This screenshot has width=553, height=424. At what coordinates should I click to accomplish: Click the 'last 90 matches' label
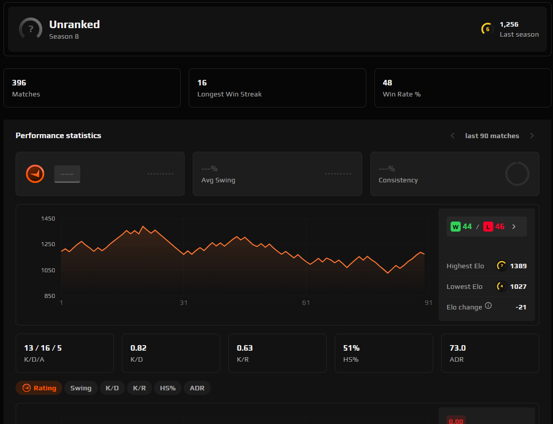(492, 136)
